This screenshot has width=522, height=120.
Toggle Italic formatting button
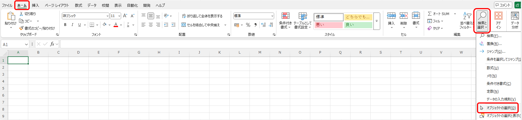pyautogui.click(x=72, y=25)
